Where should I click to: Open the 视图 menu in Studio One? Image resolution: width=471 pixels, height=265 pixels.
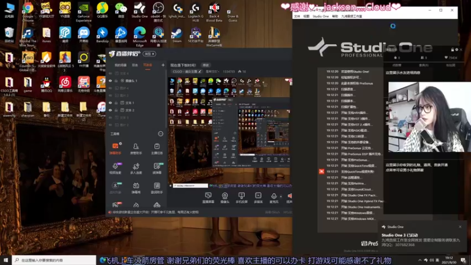(x=306, y=16)
